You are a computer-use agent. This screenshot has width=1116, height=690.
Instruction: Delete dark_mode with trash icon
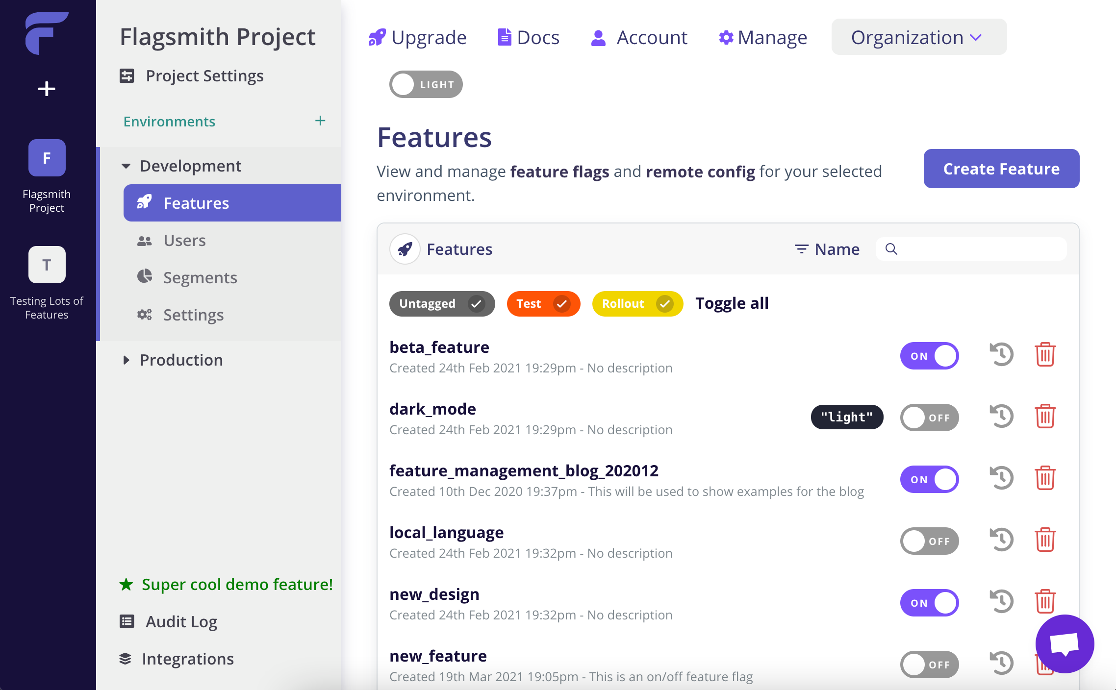[1045, 416]
